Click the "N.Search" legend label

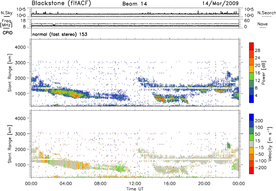click(266, 13)
